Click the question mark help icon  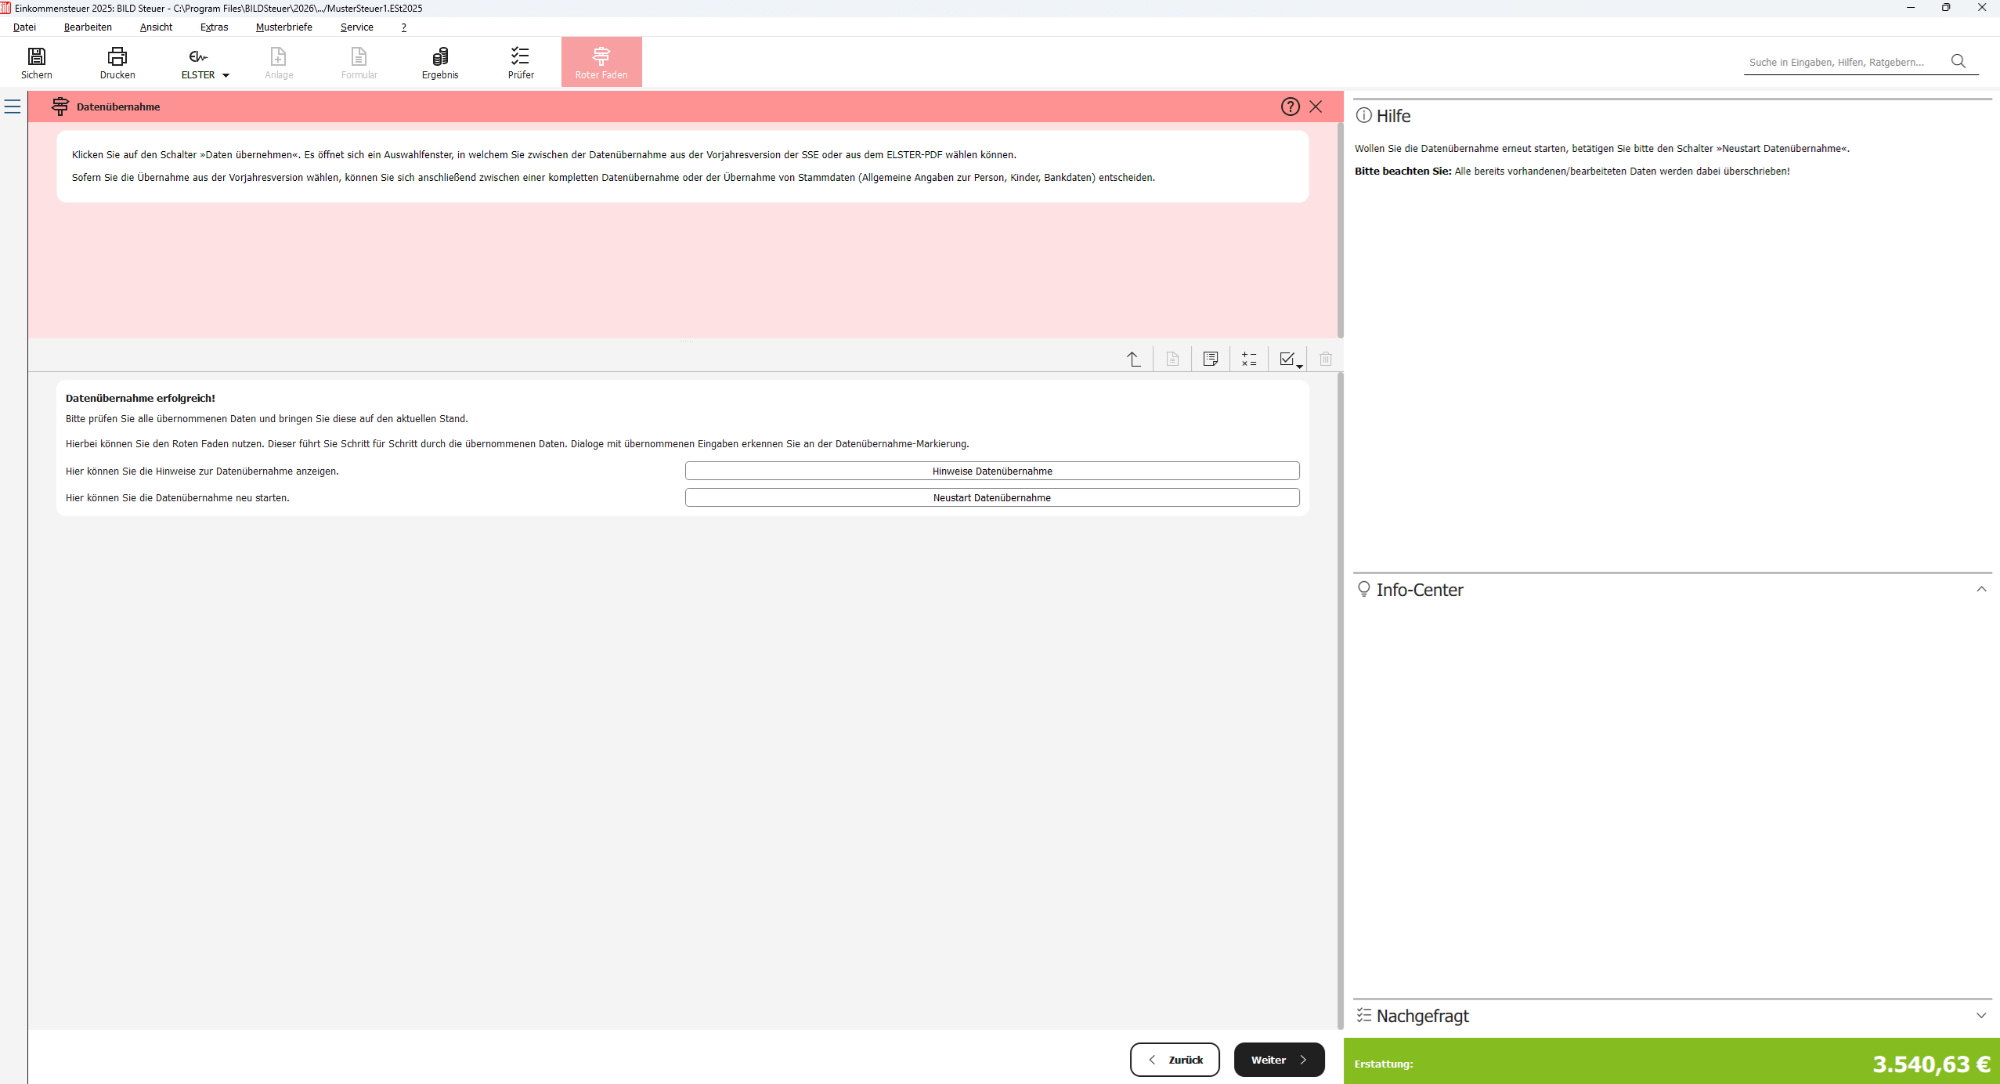coord(1290,107)
